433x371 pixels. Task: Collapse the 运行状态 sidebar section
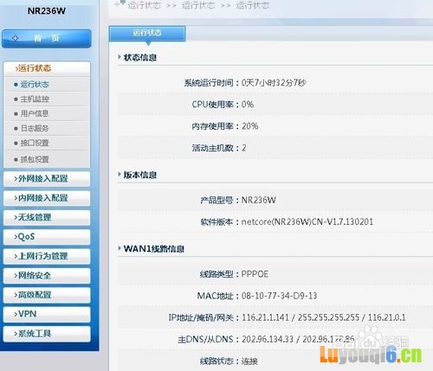tap(47, 68)
